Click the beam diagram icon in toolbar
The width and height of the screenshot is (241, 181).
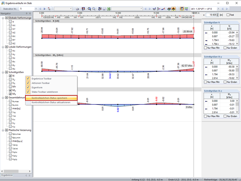tap(154, 9)
